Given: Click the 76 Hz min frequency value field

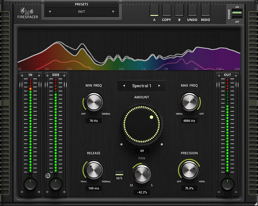Looking at the screenshot, I should point(94,121).
